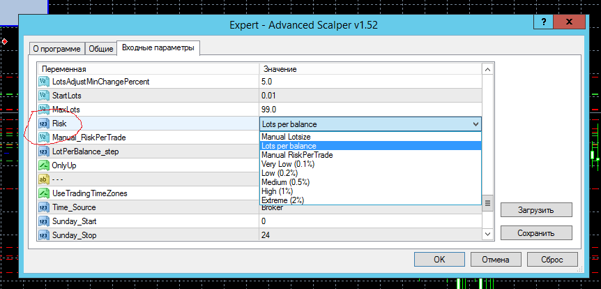Click the OnlyUp boolean-type icon
Screen dimensions: 601x289
click(44, 165)
